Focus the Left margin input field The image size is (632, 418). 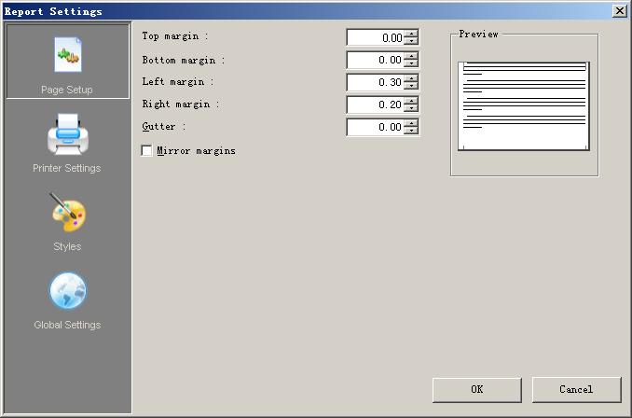[x=375, y=83]
